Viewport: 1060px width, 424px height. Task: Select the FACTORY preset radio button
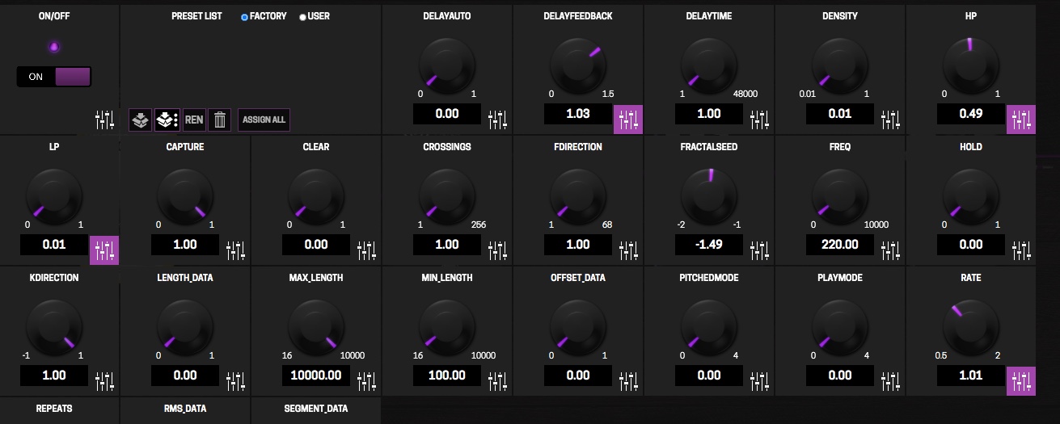(245, 17)
